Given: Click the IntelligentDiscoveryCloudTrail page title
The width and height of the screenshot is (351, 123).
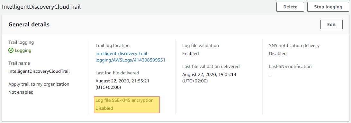Looking at the screenshot, I should [41, 7].
